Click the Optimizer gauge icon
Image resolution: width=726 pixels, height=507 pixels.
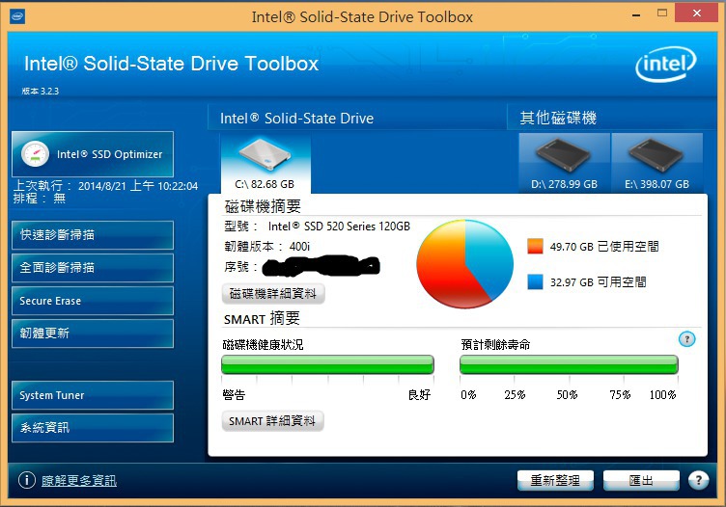coord(35,154)
